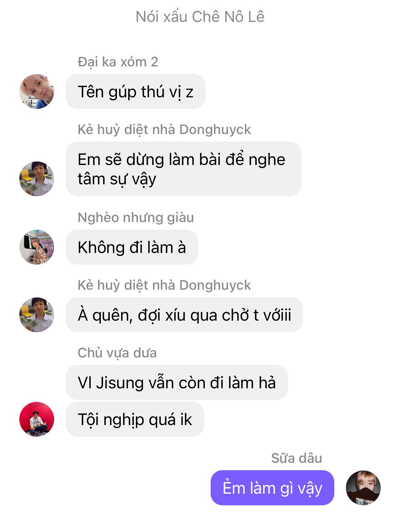Tap the 'Sữa dâu' name label

(x=297, y=458)
